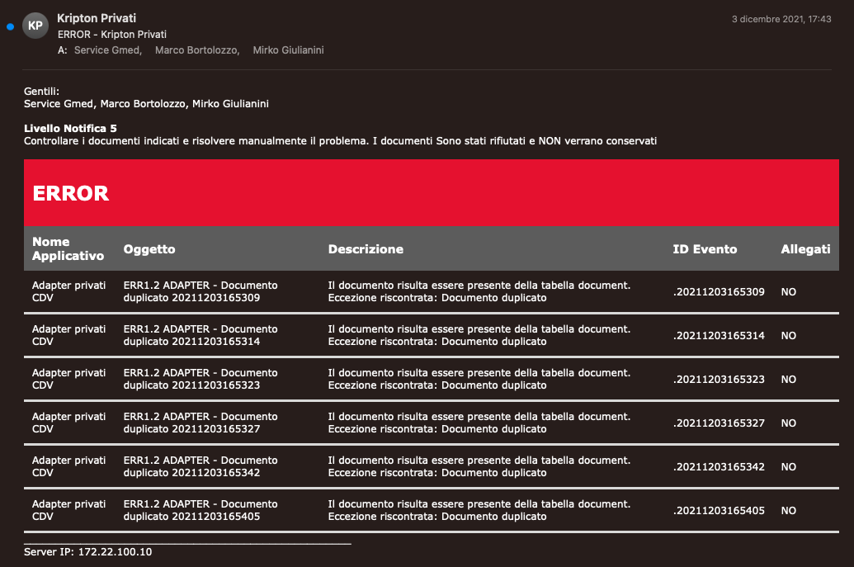Click the Descrizione column header

pos(366,249)
